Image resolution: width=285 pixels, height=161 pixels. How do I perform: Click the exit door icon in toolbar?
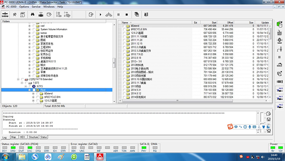pos(146,14)
